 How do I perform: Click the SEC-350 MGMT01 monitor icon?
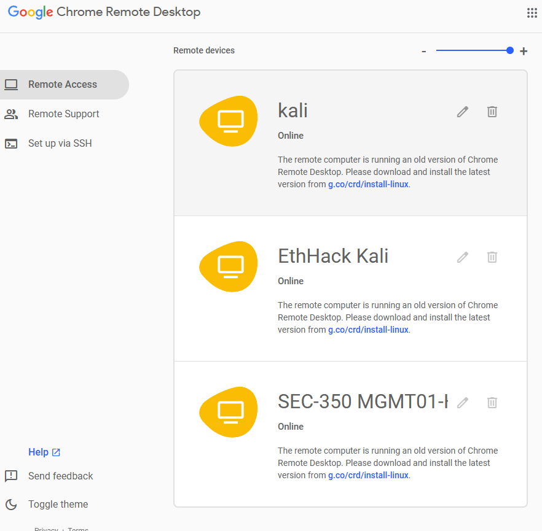tap(230, 412)
